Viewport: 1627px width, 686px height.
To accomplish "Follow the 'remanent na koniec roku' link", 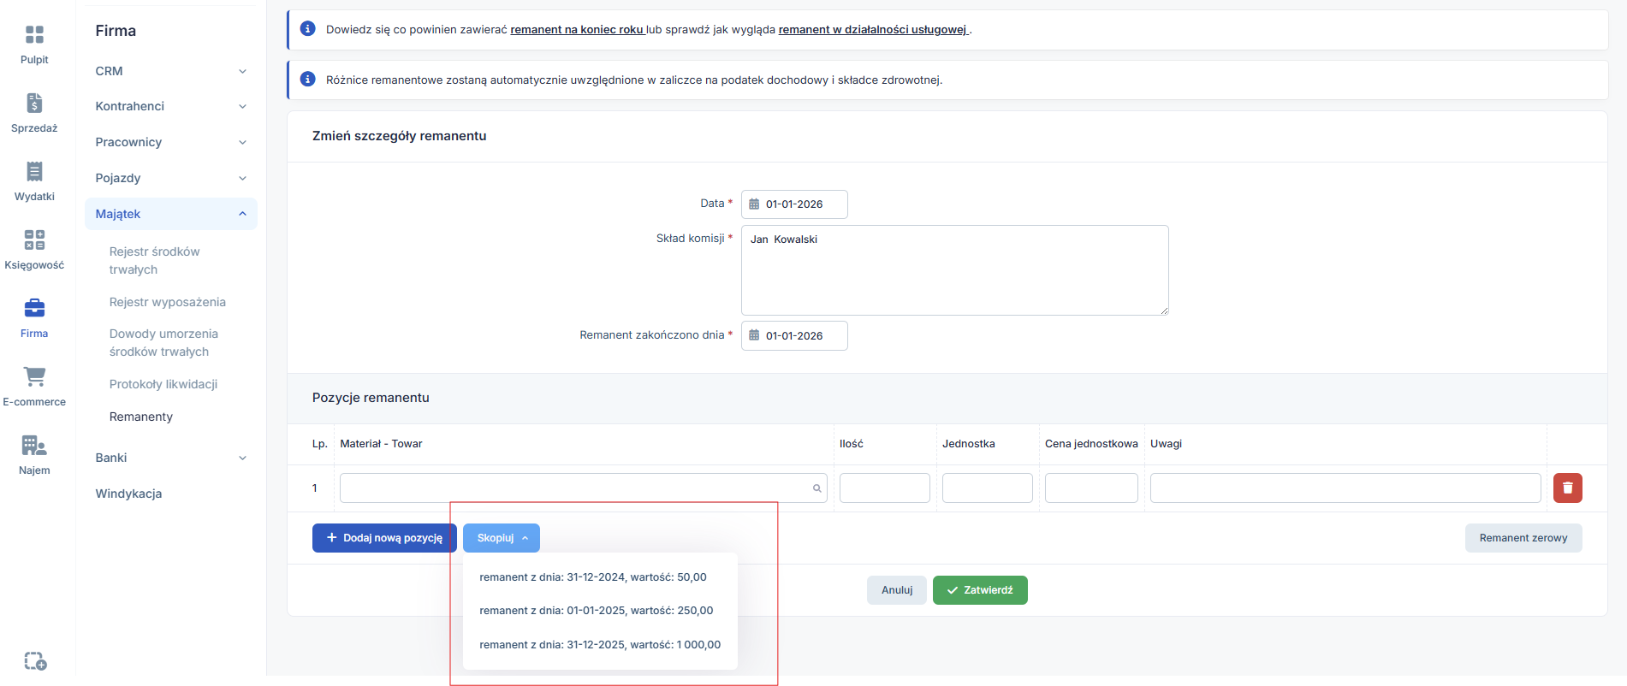I will click(577, 29).
